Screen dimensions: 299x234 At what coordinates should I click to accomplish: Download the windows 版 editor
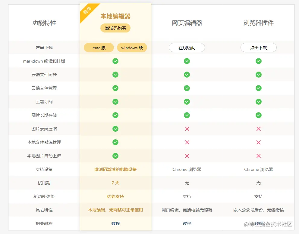click(x=132, y=48)
